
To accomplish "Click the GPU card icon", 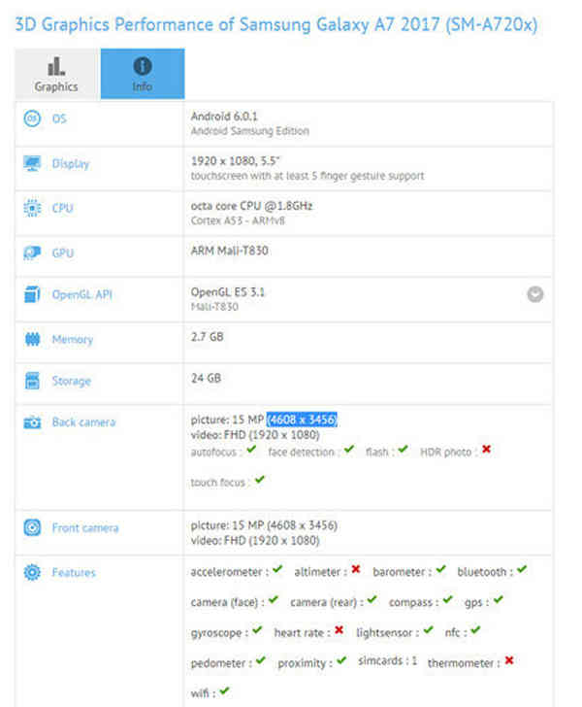I will 32,252.
